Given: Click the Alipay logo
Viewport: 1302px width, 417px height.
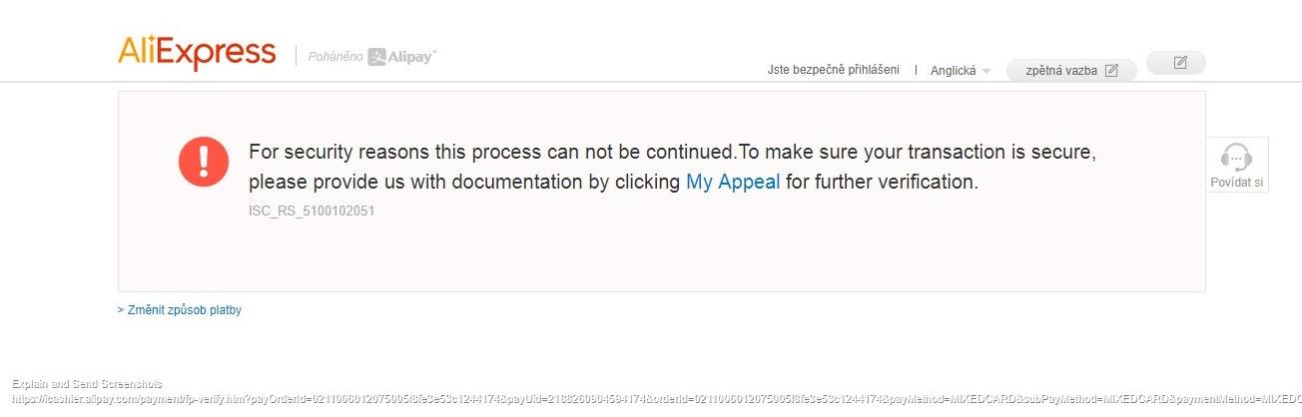Looking at the screenshot, I should pyautogui.click(x=402, y=57).
